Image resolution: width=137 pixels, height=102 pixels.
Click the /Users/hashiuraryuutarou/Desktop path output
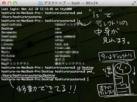pyautogui.click(x=28, y=75)
